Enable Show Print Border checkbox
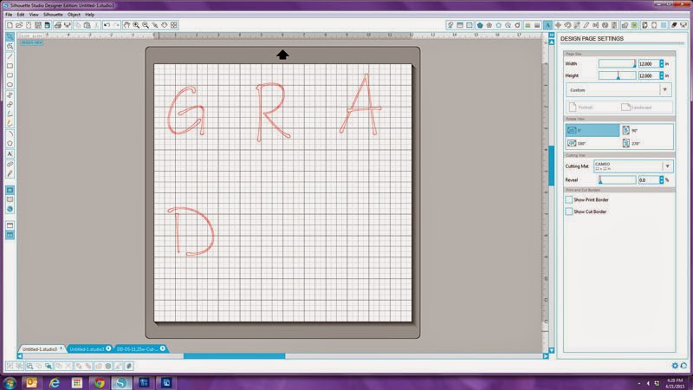Image resolution: width=693 pixels, height=390 pixels. pos(569,200)
